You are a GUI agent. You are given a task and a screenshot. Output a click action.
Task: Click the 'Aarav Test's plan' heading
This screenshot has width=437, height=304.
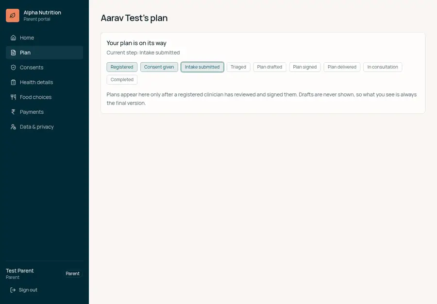[134, 18]
